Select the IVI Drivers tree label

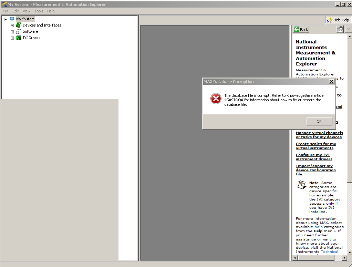point(32,38)
